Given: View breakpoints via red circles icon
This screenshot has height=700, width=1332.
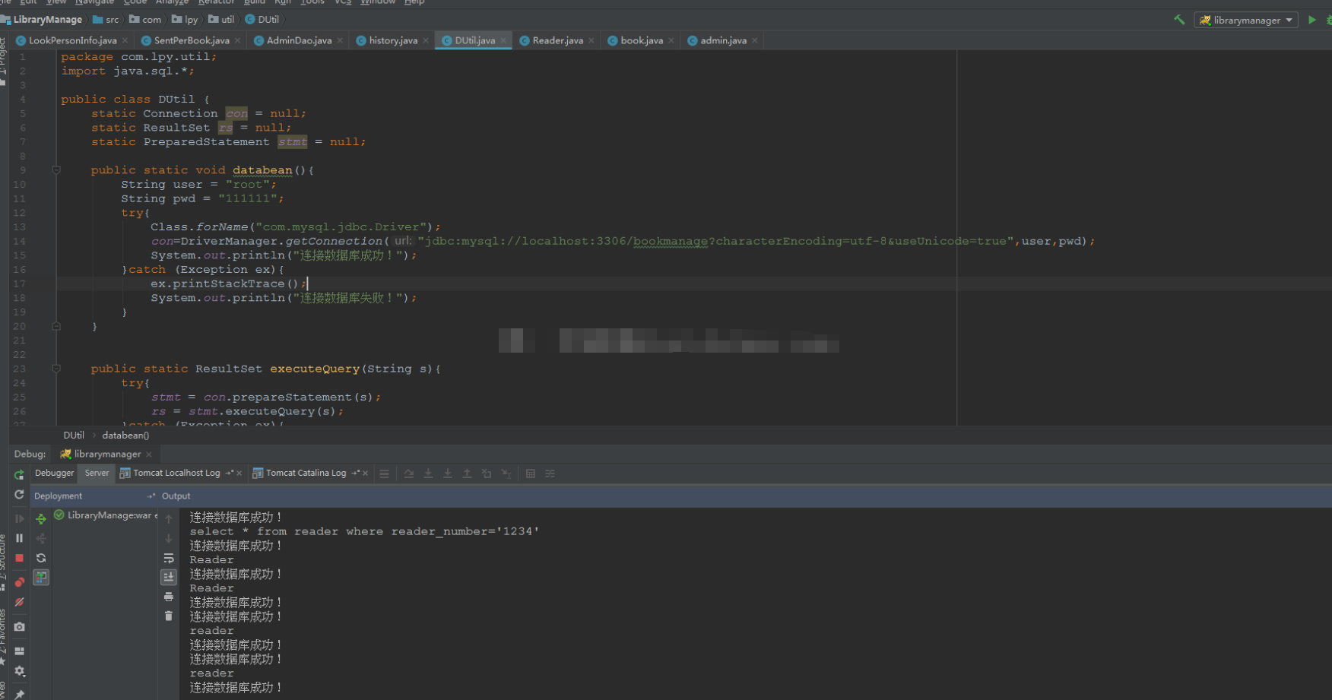Looking at the screenshot, I should pos(19,582).
